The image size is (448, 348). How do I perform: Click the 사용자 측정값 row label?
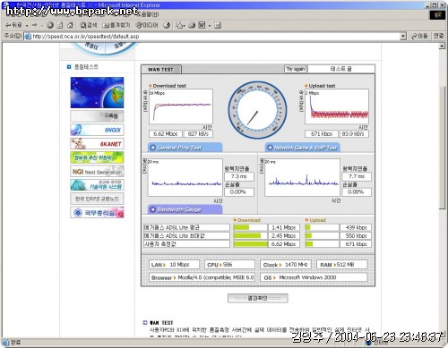[x=186, y=244]
